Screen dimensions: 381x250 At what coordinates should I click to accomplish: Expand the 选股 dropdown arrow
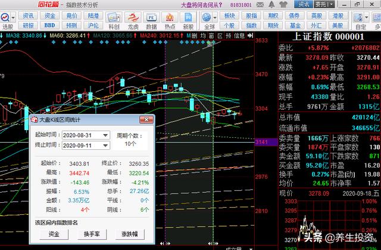click(13, 17)
